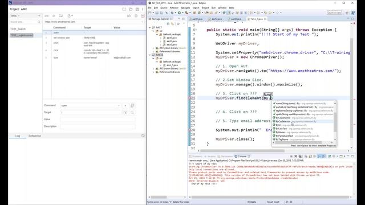This screenshot has height=205, width=365.
Task: Click the Debug bug icon in Eclipse toolbar
Action: [x=172, y=13]
